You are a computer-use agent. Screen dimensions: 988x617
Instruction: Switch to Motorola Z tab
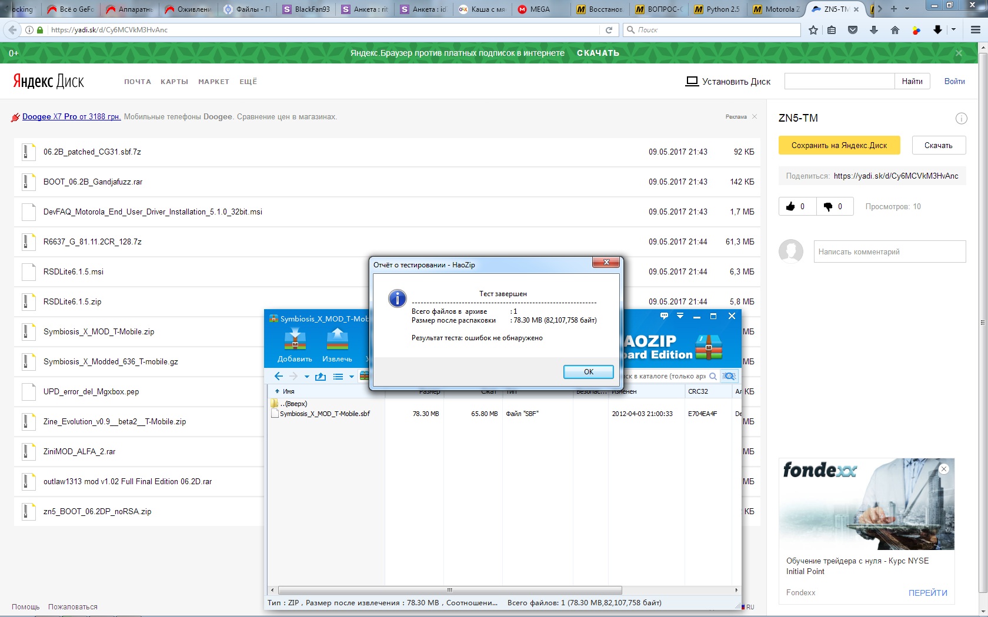pyautogui.click(x=776, y=9)
